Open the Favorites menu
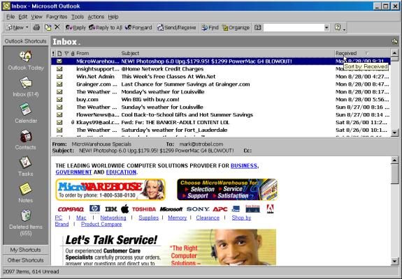402x279 pixels. point(57,17)
